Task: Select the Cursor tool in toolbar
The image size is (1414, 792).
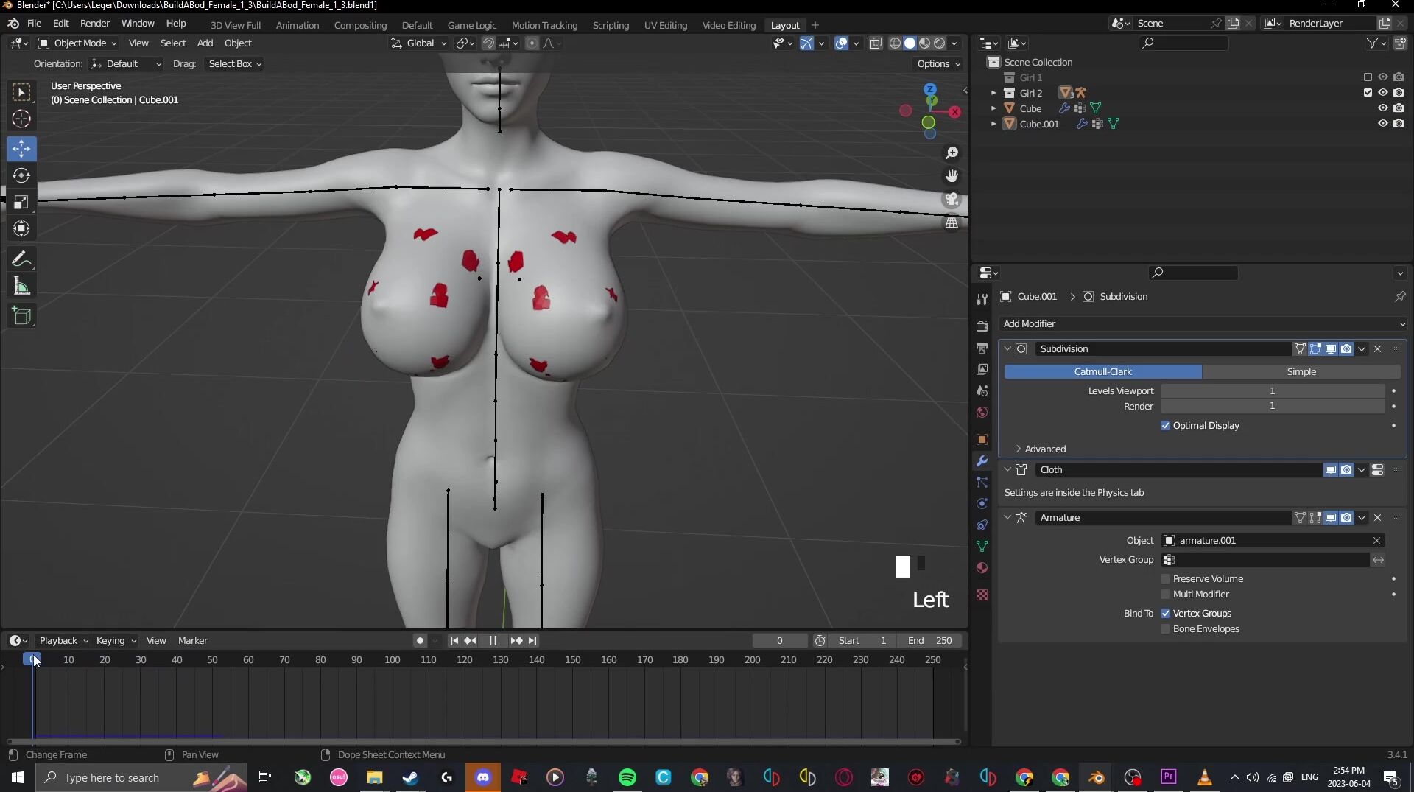Action: pyautogui.click(x=21, y=119)
